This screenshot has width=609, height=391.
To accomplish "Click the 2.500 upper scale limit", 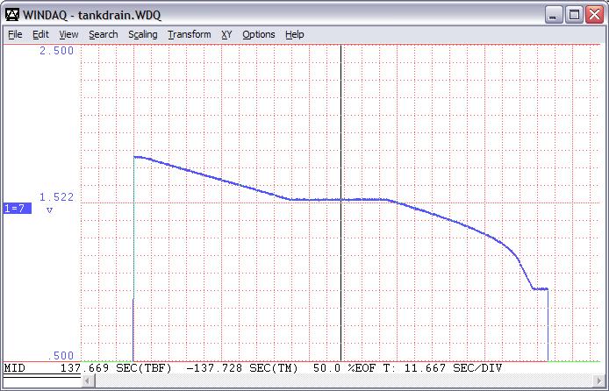I will pos(56,51).
